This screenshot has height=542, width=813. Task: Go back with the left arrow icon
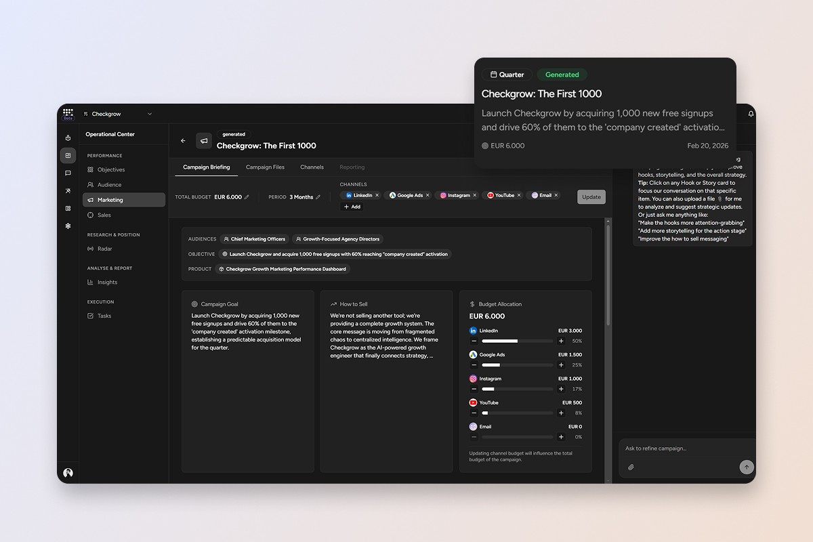(x=183, y=141)
